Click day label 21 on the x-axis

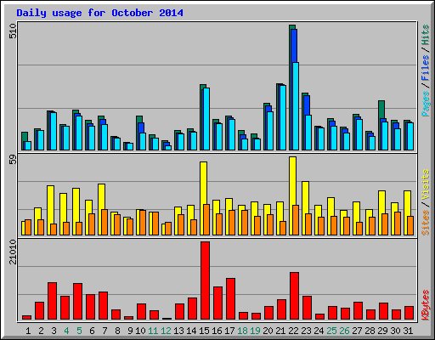click(280, 331)
